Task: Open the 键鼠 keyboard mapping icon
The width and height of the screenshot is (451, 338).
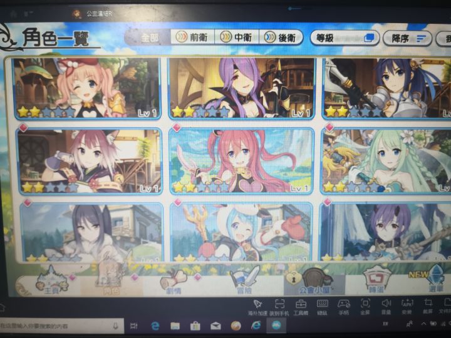Action: 322,307
